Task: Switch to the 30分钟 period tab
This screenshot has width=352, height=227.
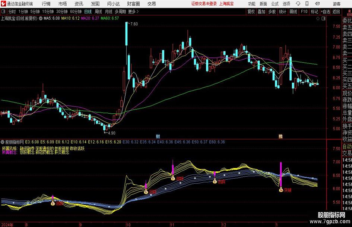Action: coord(62,12)
